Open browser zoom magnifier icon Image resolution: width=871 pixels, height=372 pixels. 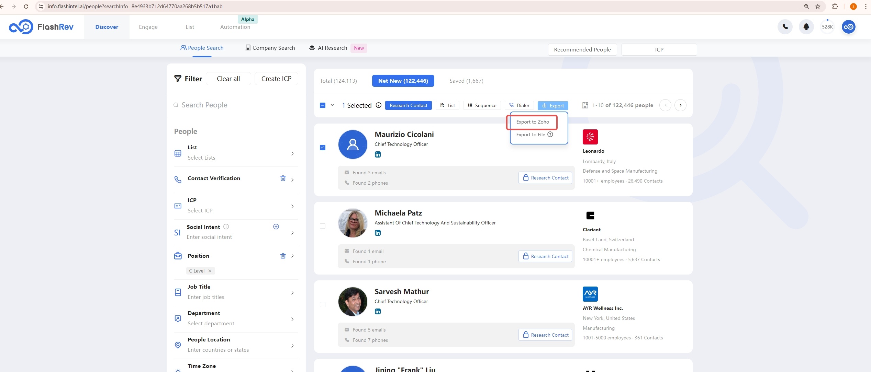pyautogui.click(x=806, y=6)
